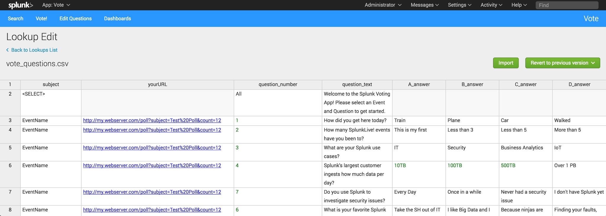Image resolution: width=606 pixels, height=216 pixels.
Task: Click the 'Less than 5' cell
Action: pos(526,134)
